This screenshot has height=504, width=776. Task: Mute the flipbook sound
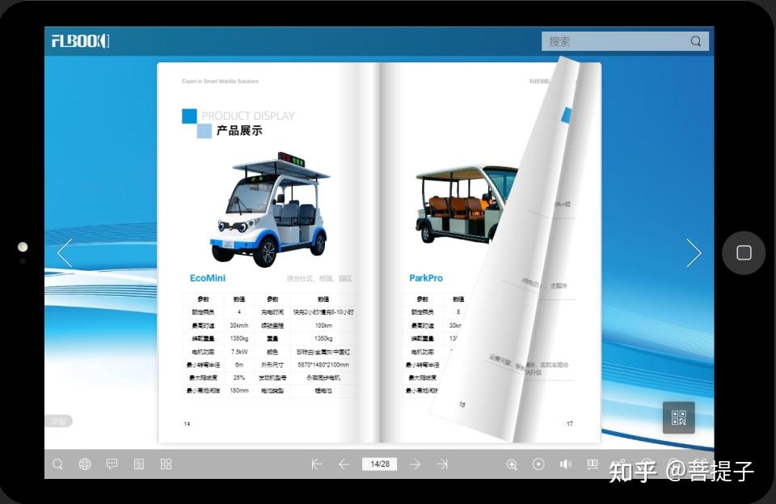[566, 464]
